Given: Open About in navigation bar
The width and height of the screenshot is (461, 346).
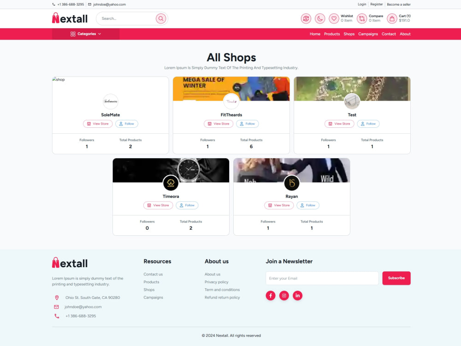Looking at the screenshot, I should tap(405, 34).
